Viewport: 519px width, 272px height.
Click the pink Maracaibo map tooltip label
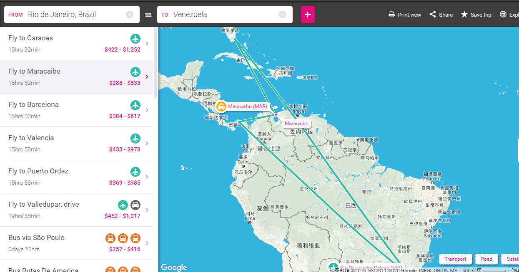[296, 124]
